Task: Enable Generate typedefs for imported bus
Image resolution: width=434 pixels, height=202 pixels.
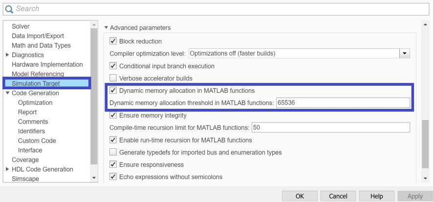Action: click(x=113, y=152)
